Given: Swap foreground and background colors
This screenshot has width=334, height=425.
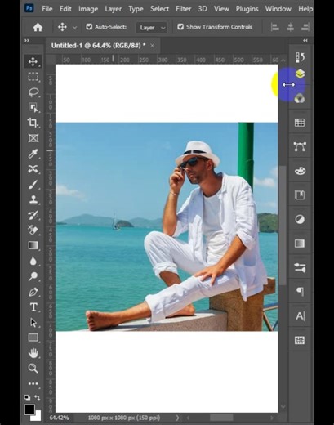Looking at the screenshot, I should click(38, 398).
